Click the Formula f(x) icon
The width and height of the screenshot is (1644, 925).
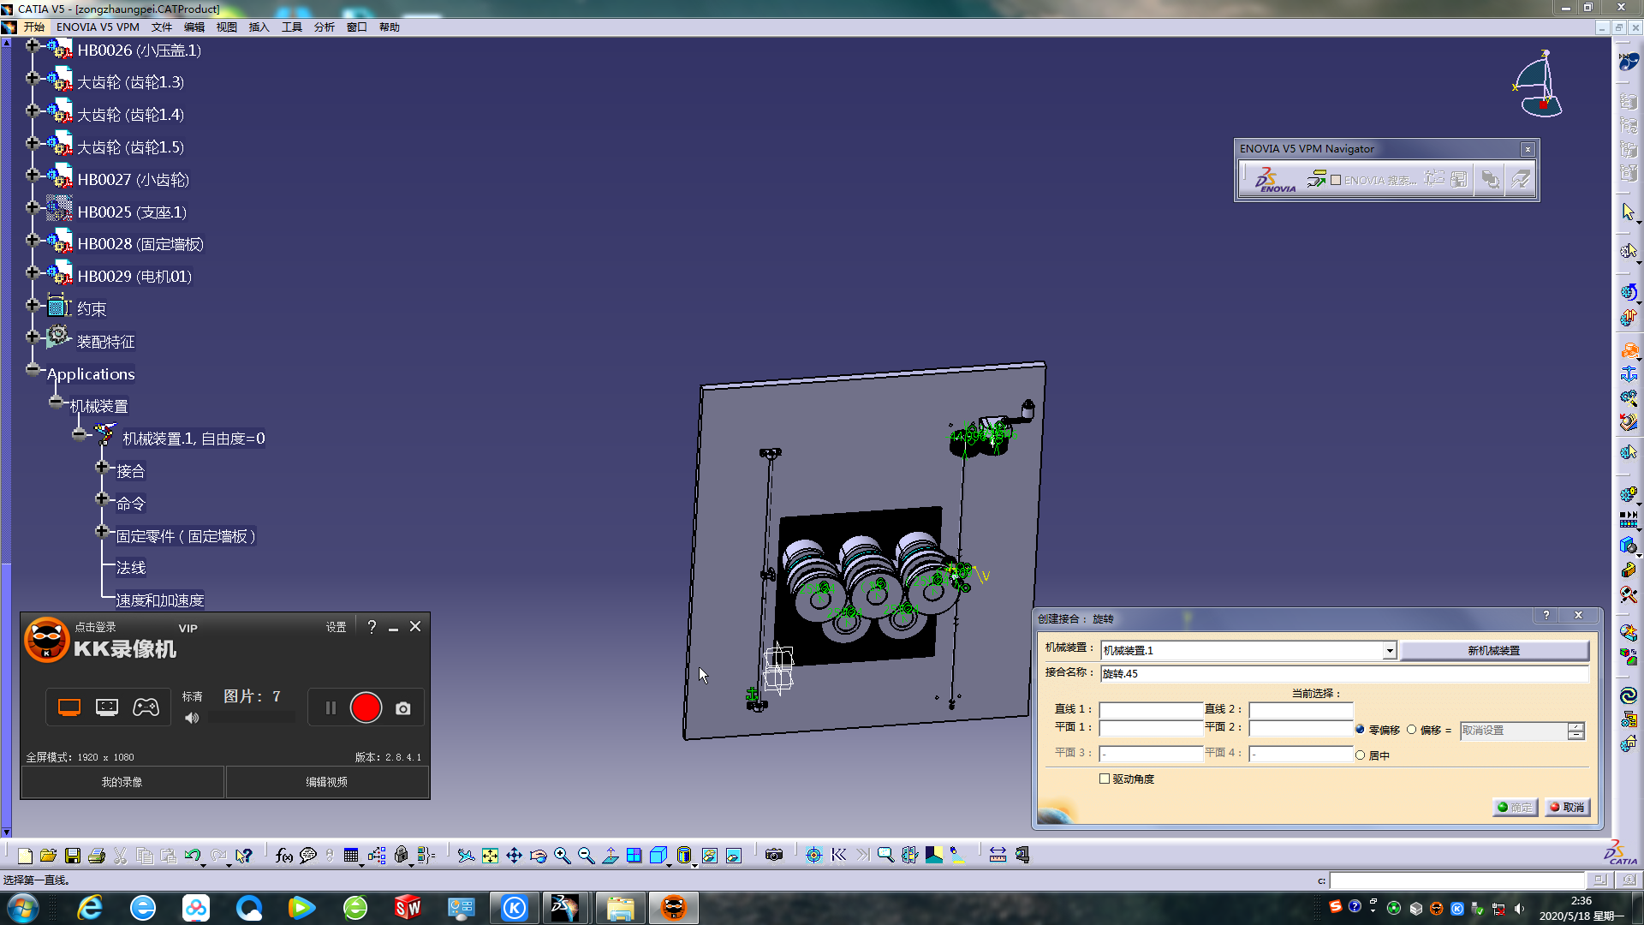[284, 856]
